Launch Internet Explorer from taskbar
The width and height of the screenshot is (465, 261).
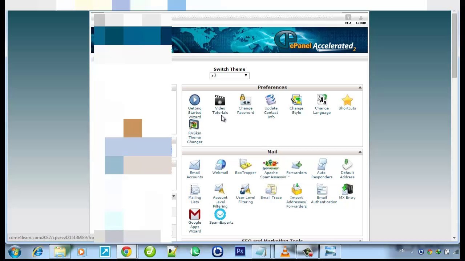38,252
